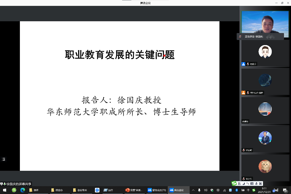Open the volume control in system tray
This screenshot has width=291, height=194.
pyautogui.click(x=206, y=190)
